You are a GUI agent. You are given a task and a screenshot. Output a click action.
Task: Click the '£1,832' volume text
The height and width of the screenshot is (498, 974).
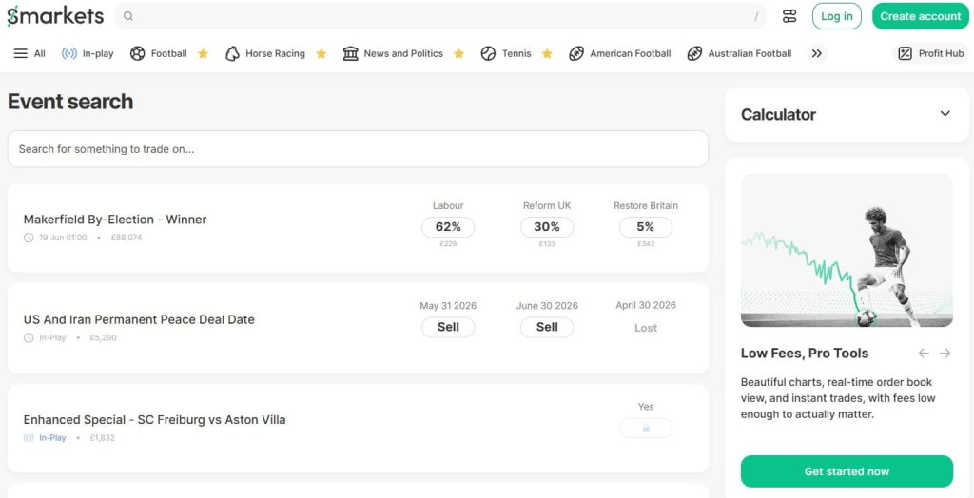coord(103,438)
